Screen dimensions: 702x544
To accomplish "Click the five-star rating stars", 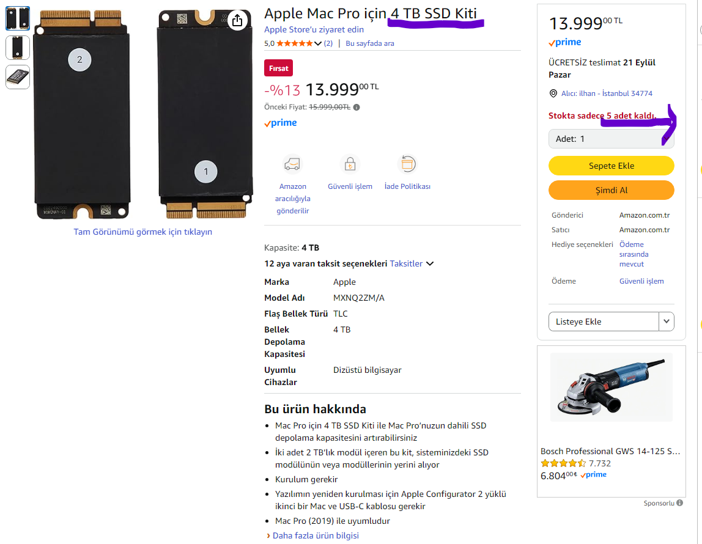I will coord(295,43).
